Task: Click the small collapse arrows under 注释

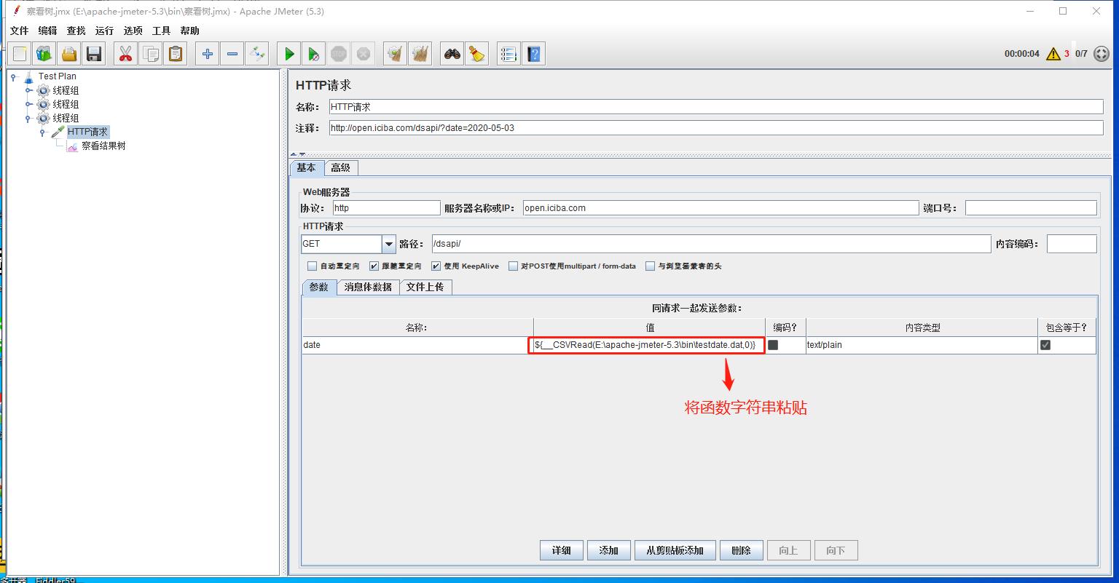Action: pyautogui.click(x=298, y=154)
